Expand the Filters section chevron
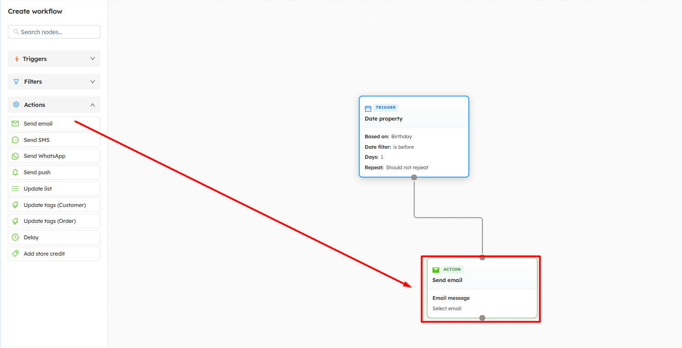Screen dimensions: 682x348 point(93,82)
